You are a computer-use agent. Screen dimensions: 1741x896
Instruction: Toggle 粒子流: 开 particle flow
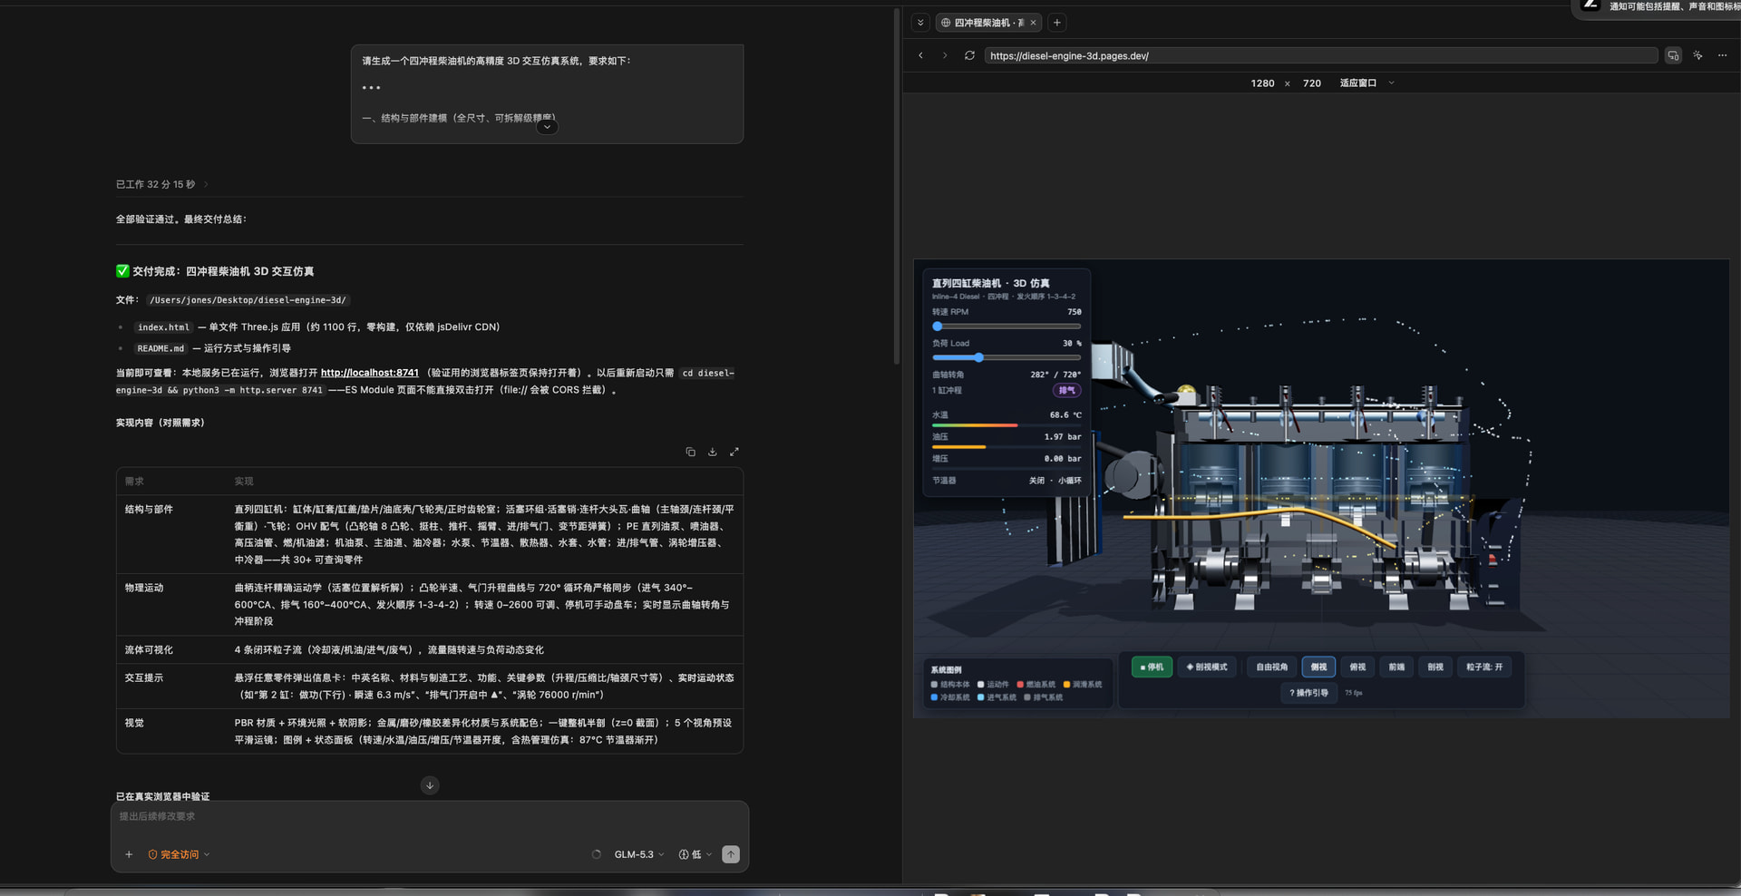(x=1484, y=667)
